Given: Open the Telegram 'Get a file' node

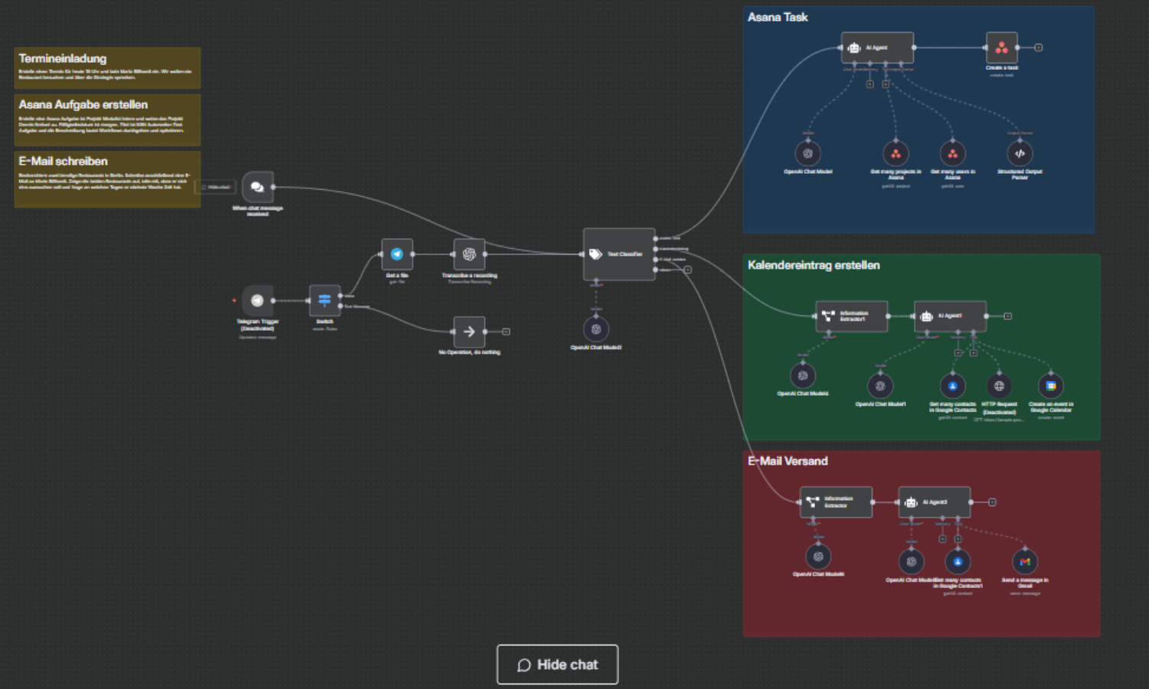Looking at the screenshot, I should [397, 254].
